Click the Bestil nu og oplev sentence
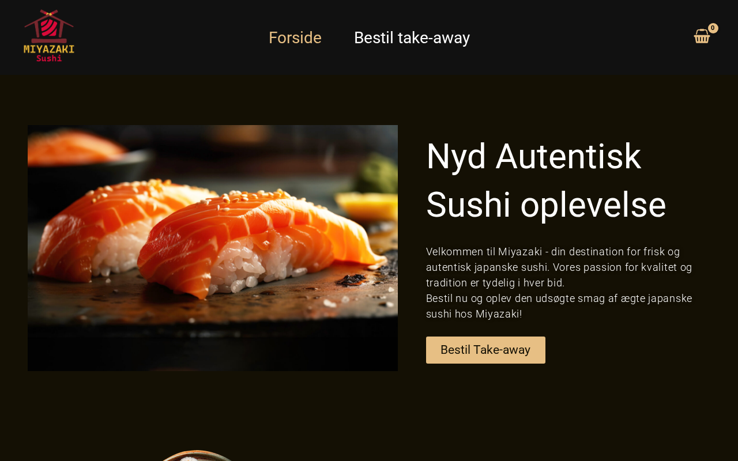This screenshot has width=738, height=461. point(559,306)
